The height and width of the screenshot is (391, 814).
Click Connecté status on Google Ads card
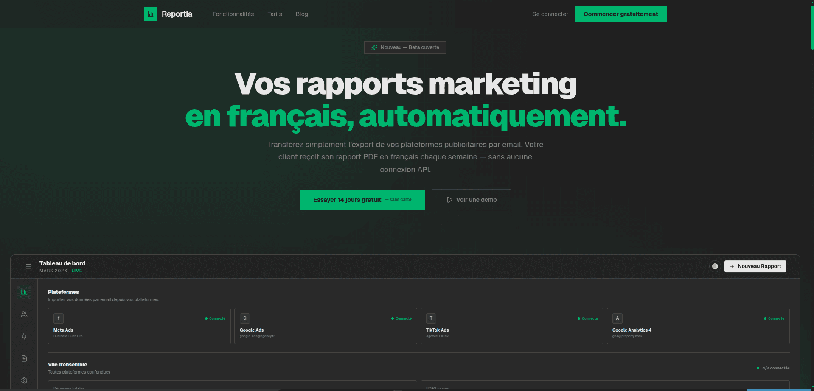pos(401,318)
